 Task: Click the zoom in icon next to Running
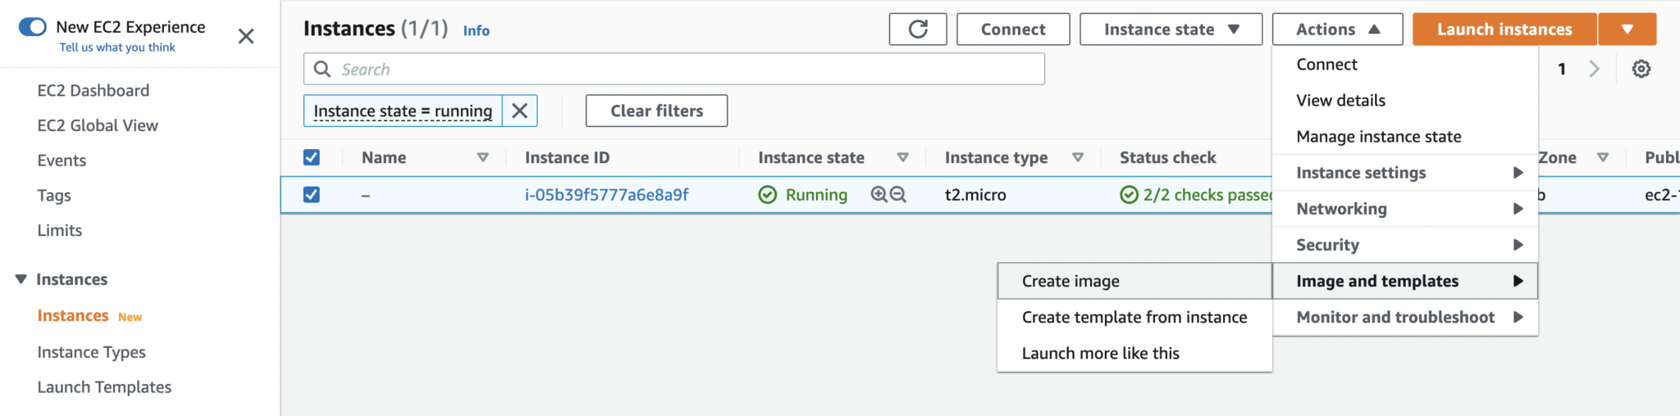pyautogui.click(x=879, y=194)
